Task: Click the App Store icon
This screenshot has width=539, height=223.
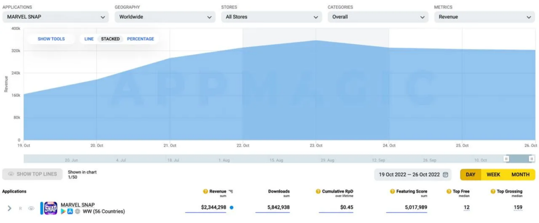Action: [x=70, y=211]
